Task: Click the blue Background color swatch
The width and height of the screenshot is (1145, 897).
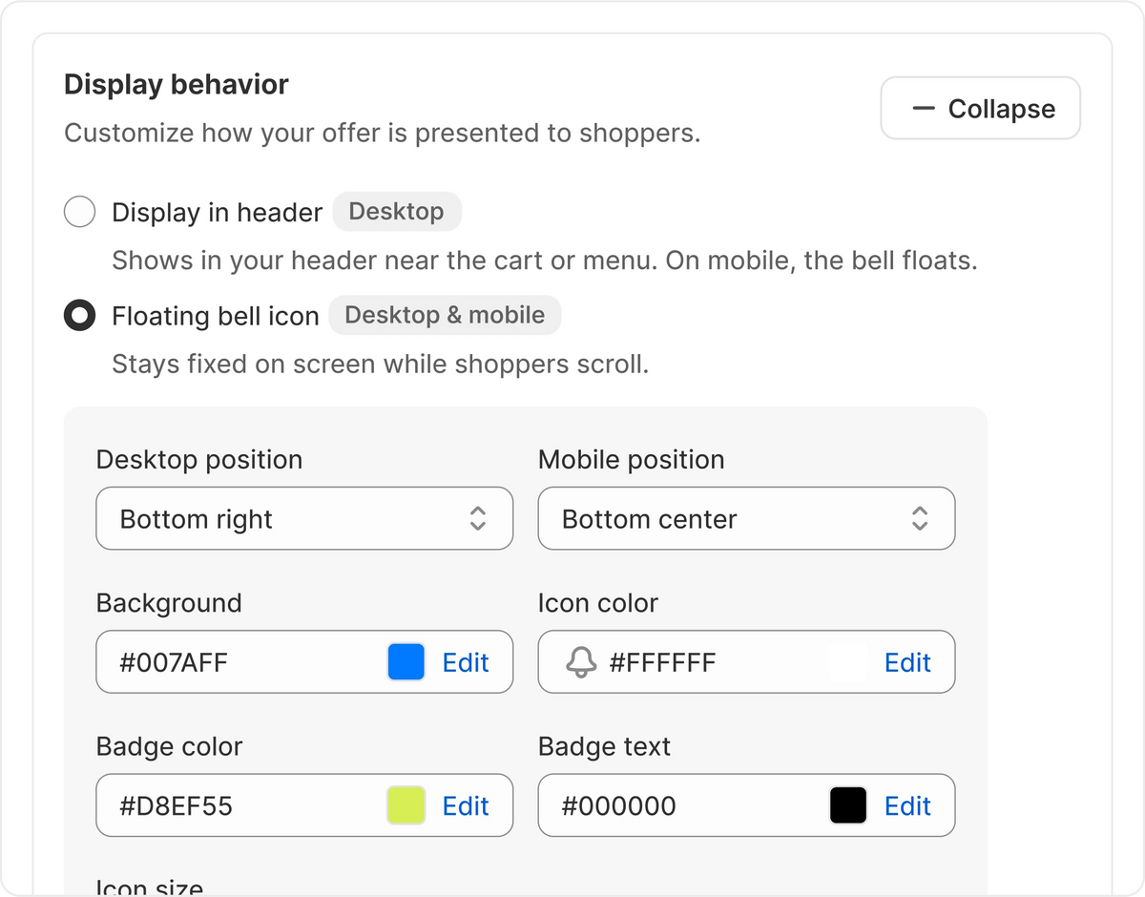Action: click(x=406, y=662)
